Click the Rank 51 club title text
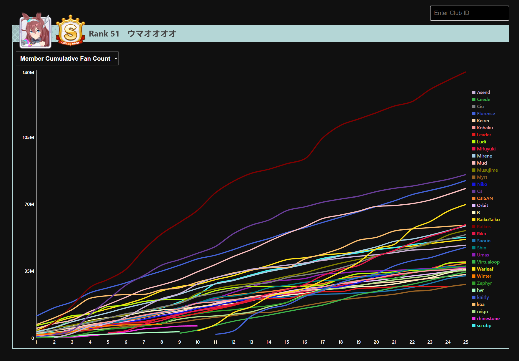This screenshot has height=361, width=519. 132,34
